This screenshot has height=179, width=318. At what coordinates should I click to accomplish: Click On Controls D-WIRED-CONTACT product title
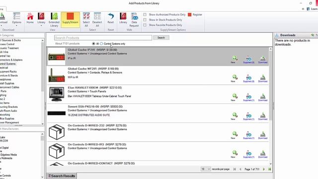pos(101,164)
